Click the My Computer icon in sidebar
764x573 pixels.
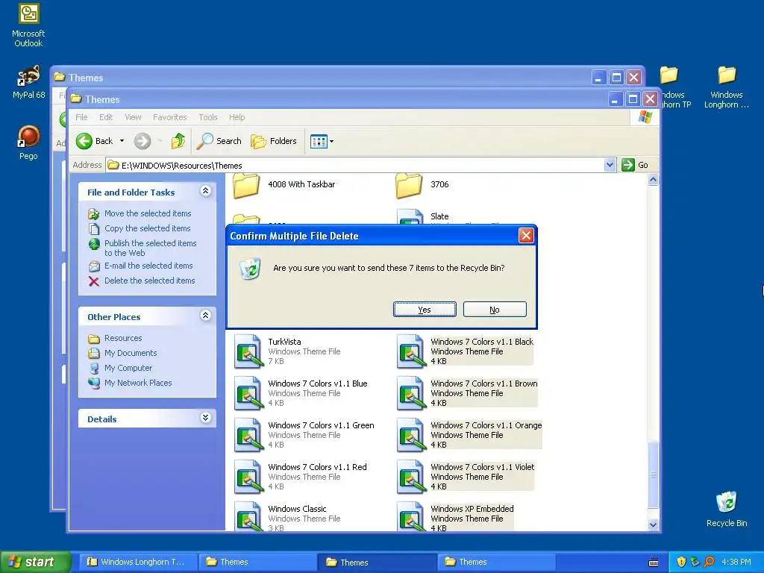[x=94, y=369]
